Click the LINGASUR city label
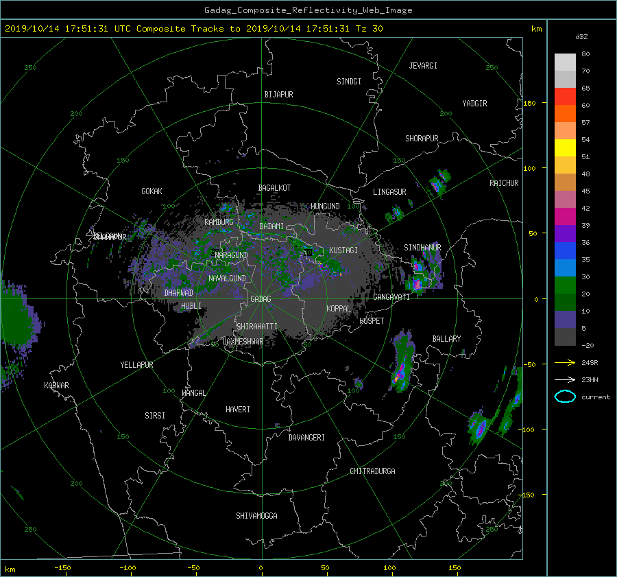The height and width of the screenshot is (577, 617). tap(389, 192)
